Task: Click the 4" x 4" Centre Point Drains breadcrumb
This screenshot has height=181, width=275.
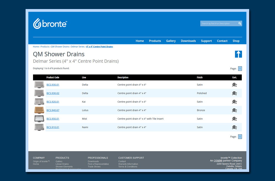Action: [100, 47]
